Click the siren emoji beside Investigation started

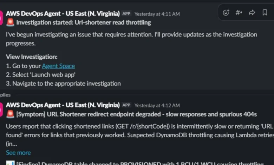[x=10, y=23]
